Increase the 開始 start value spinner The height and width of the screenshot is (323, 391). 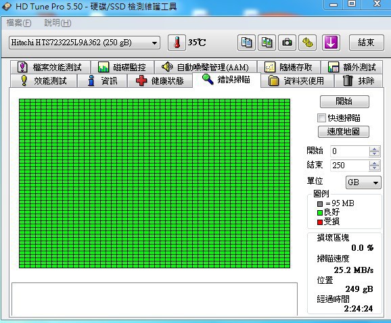pos(374,149)
